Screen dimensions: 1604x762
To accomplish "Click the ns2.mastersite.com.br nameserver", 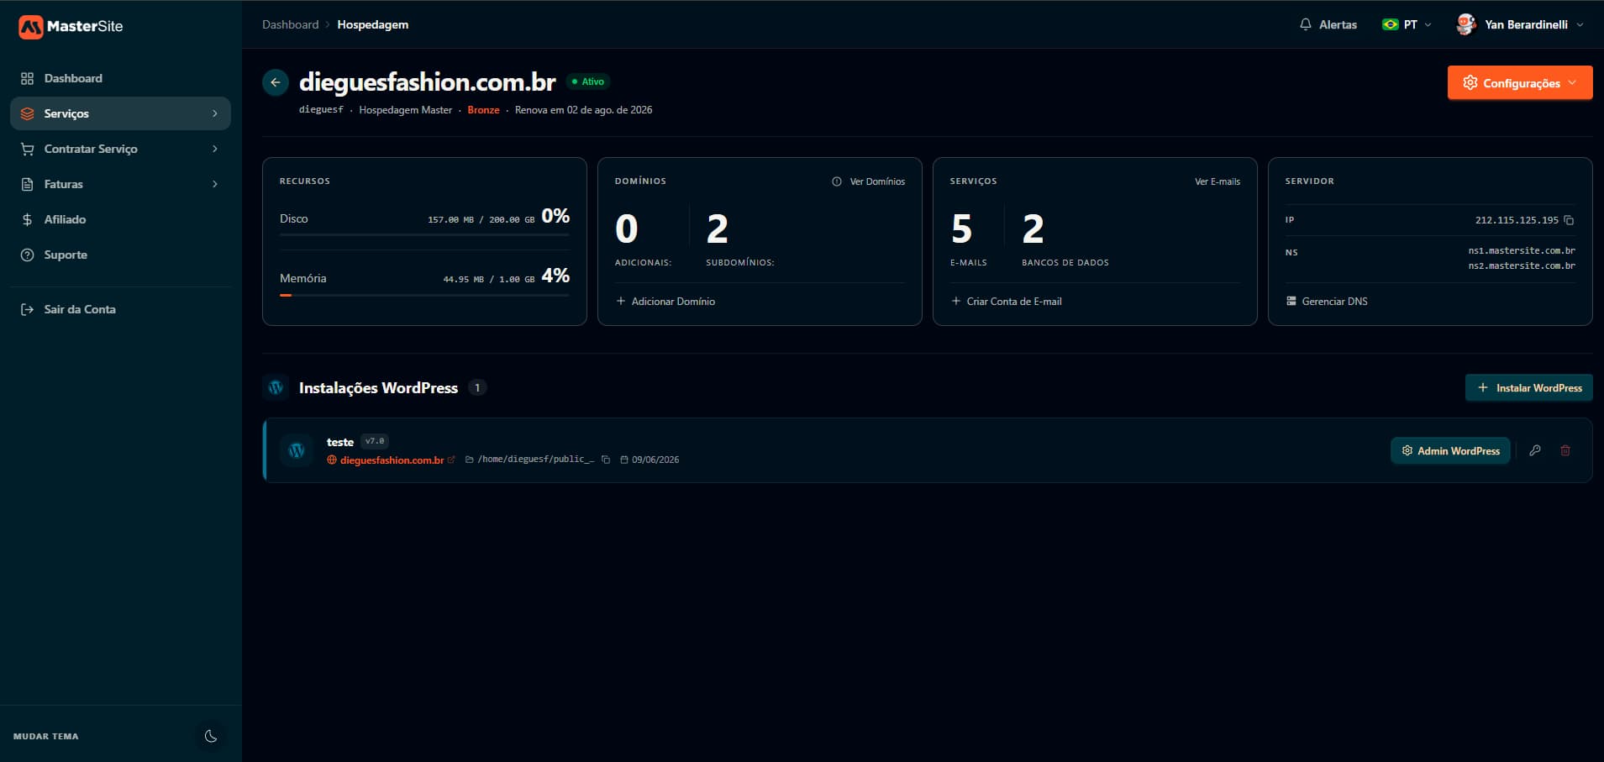I will [1522, 265].
